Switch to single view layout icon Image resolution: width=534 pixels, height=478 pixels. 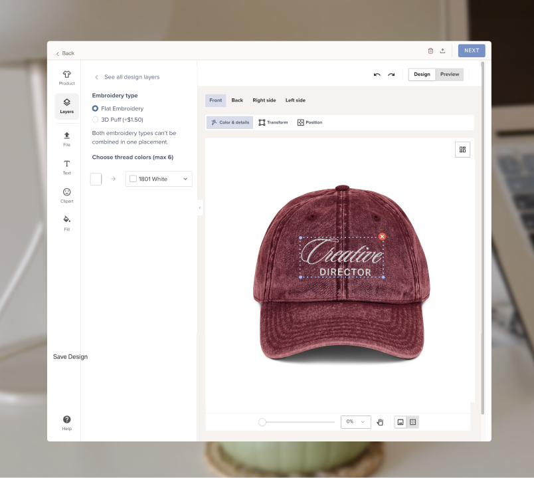(400, 422)
